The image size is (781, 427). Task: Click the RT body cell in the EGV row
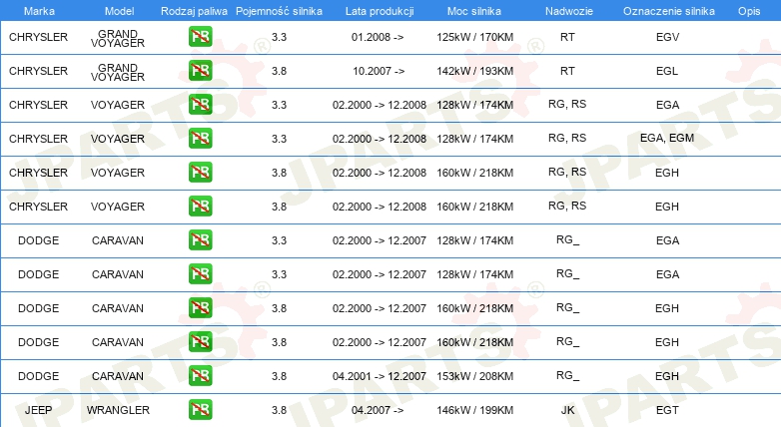tap(567, 37)
